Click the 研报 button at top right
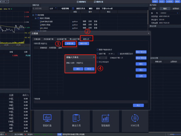The height and width of the screenshot is (136, 181). 155,1
